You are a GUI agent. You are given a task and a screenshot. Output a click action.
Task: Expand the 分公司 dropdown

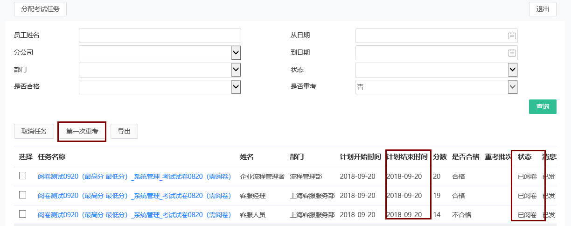[x=236, y=53]
